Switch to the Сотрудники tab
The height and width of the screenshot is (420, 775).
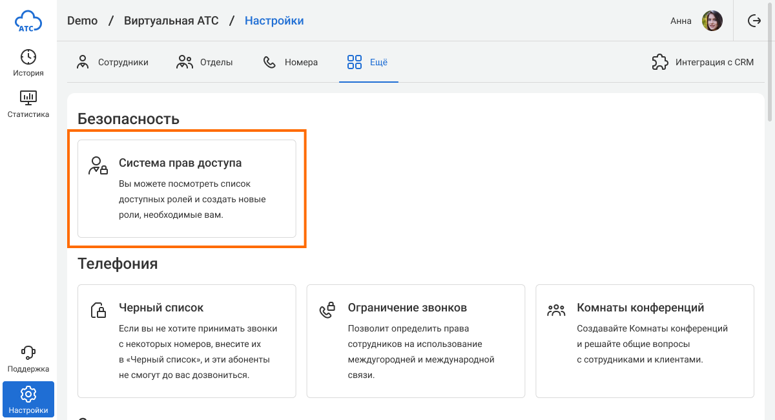(112, 63)
